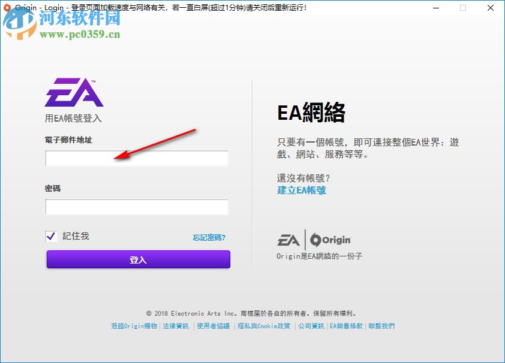Open the 隱私與Cookie政策 privacy policy link
Viewport: 505px width, 363px height.
pyautogui.click(x=265, y=326)
